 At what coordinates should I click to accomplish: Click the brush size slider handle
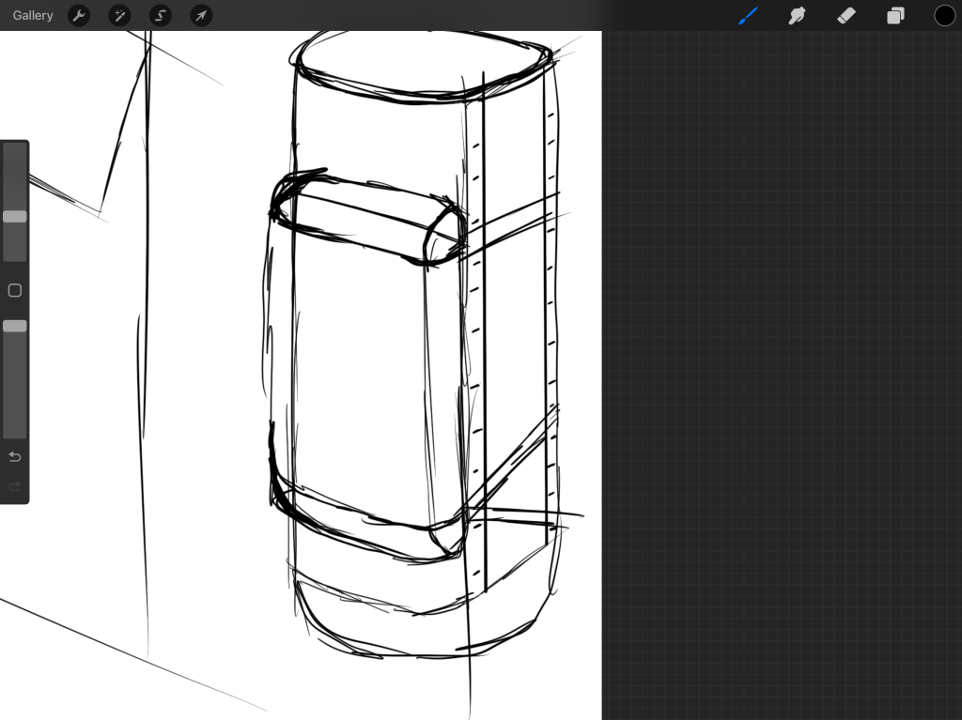15,217
